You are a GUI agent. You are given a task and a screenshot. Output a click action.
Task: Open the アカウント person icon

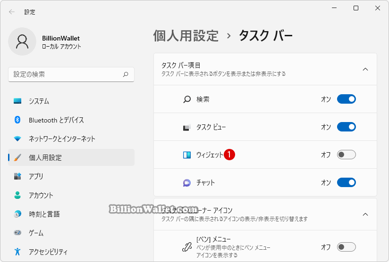tap(17, 195)
